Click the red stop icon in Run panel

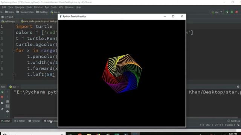(2, 97)
